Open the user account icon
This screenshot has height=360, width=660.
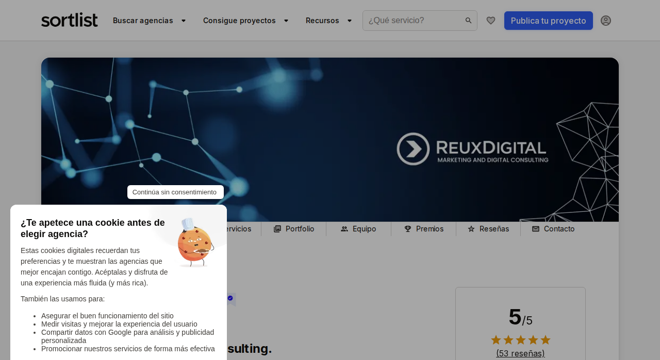tap(606, 21)
